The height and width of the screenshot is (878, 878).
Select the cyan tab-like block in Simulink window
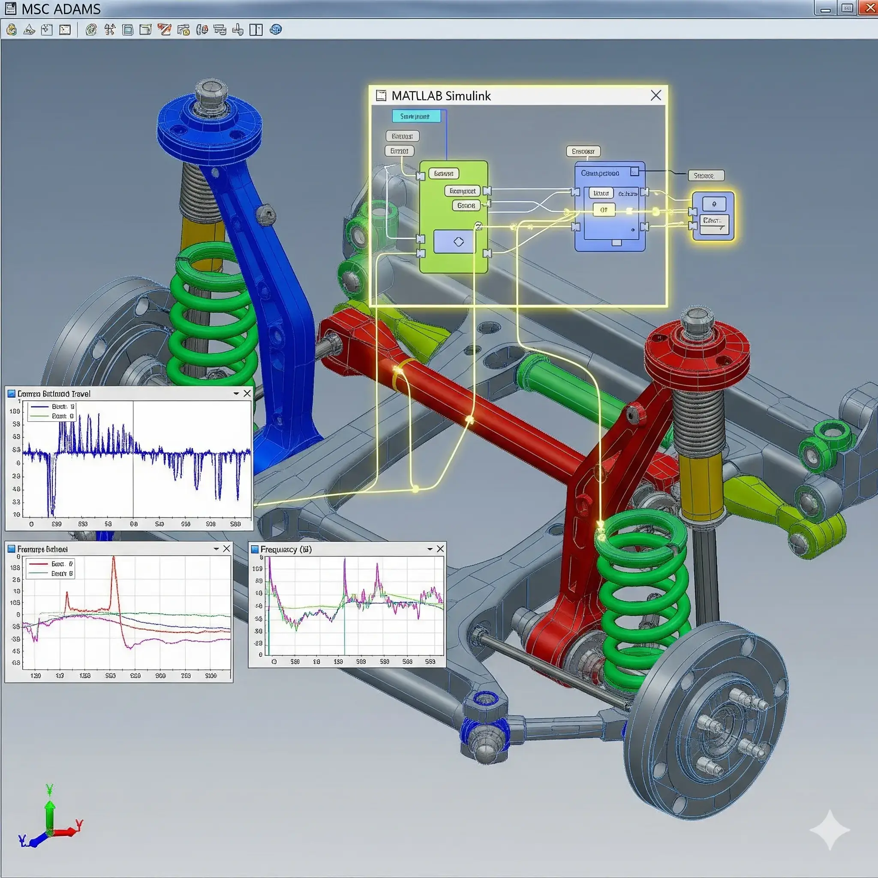tap(416, 116)
